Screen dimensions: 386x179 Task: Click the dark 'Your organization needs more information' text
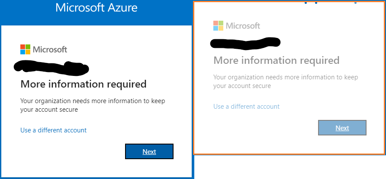[93, 105]
